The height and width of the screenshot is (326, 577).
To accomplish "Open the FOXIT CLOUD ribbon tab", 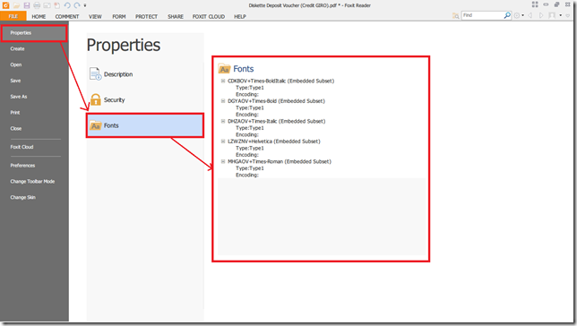I will (208, 16).
